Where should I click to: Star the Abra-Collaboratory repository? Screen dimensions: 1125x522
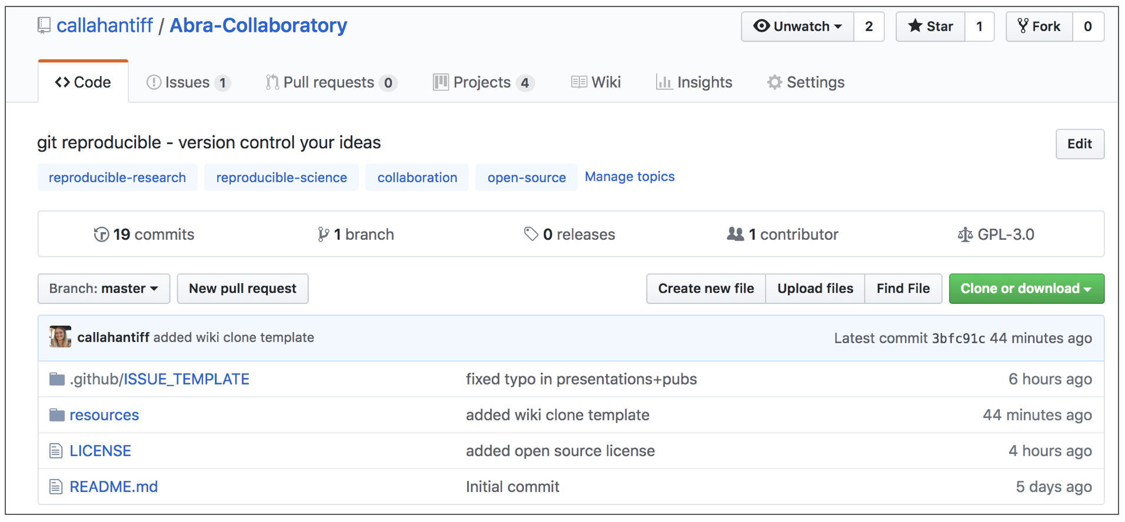(x=930, y=26)
